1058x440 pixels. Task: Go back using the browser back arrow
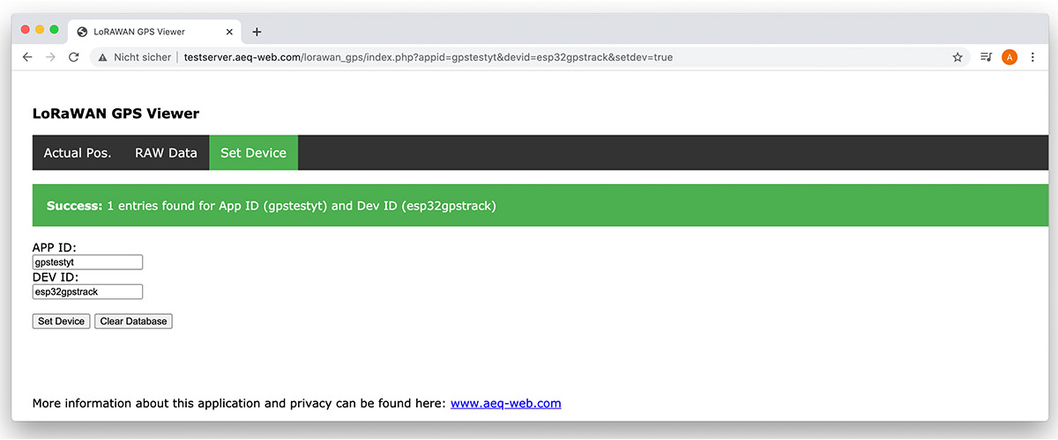(27, 57)
